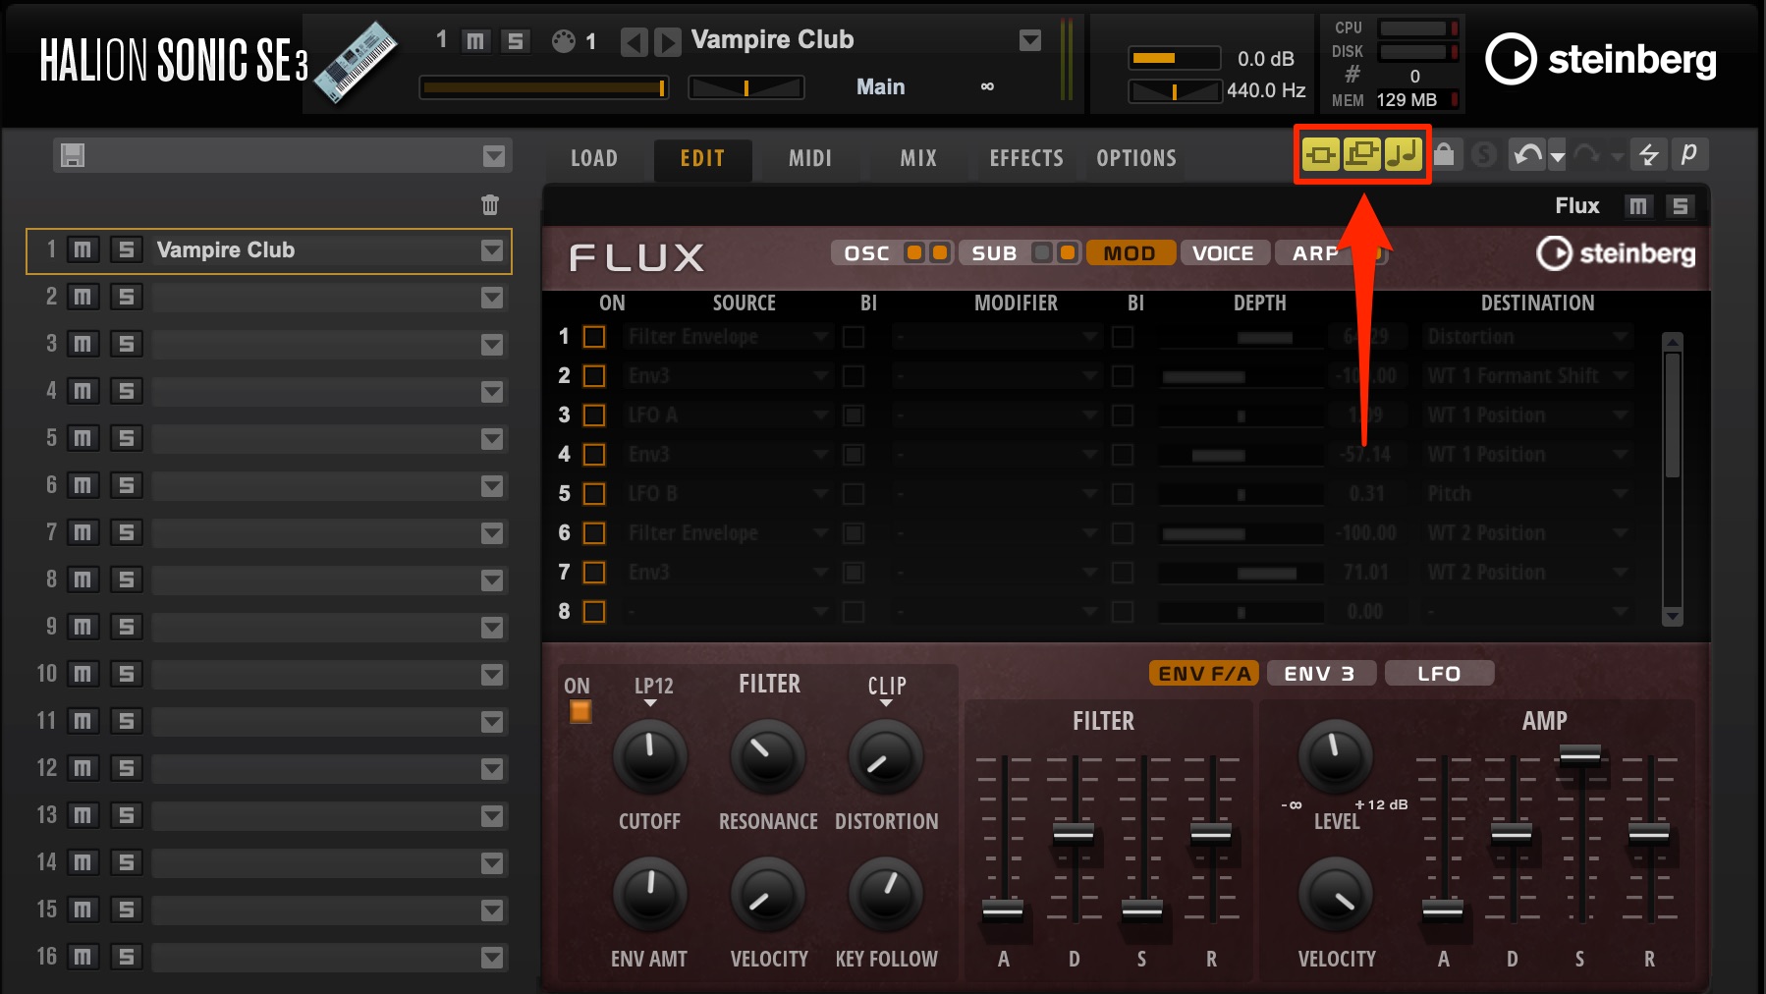Click the yellow note icon for FlexPhrasers
This screenshot has width=1766, height=994.
tap(1403, 154)
